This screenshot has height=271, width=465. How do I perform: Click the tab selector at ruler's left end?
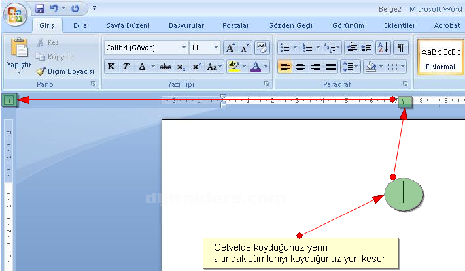coord(9,101)
